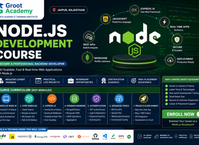Click the Projects & Deployment rocket icon
The height and width of the screenshot is (145, 199).
pos(144,98)
